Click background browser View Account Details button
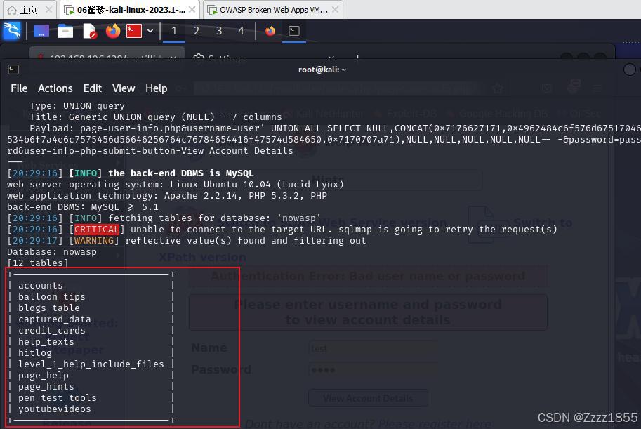Viewport: 641px width, 429px height. [368, 398]
